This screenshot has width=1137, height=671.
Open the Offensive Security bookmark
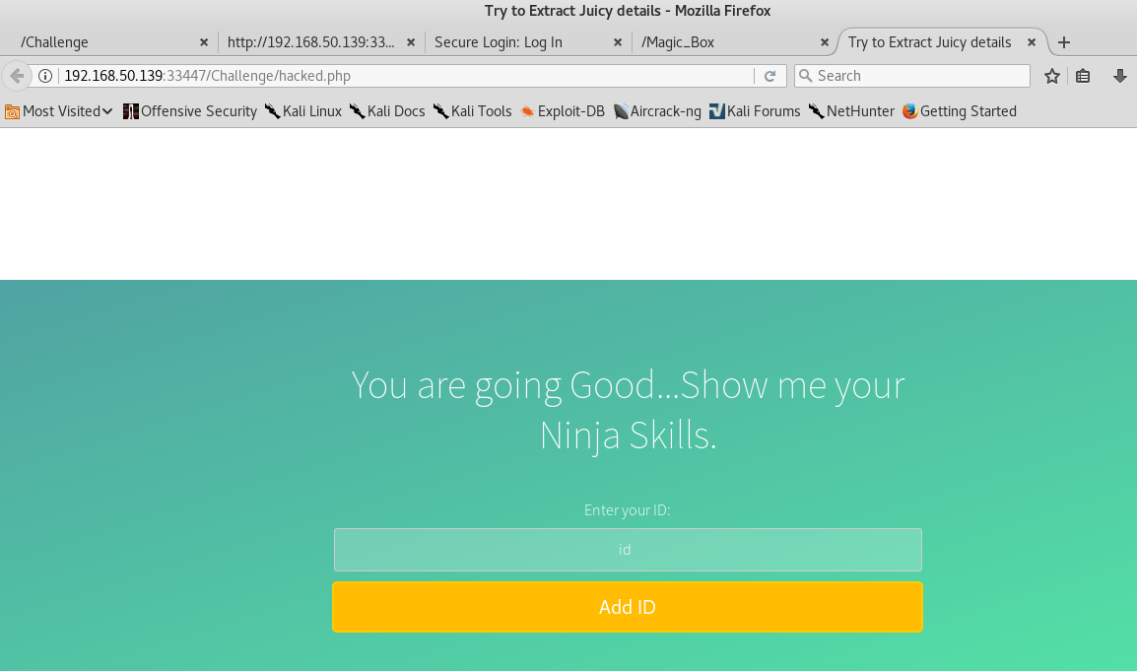(190, 111)
